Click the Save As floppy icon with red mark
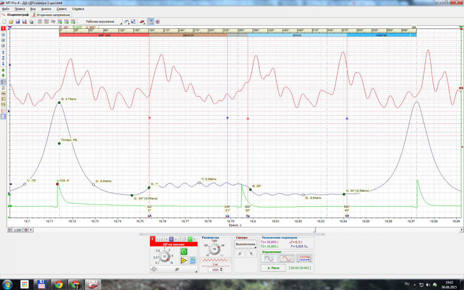Screen dimensions: 464x290 (x=24, y=22)
